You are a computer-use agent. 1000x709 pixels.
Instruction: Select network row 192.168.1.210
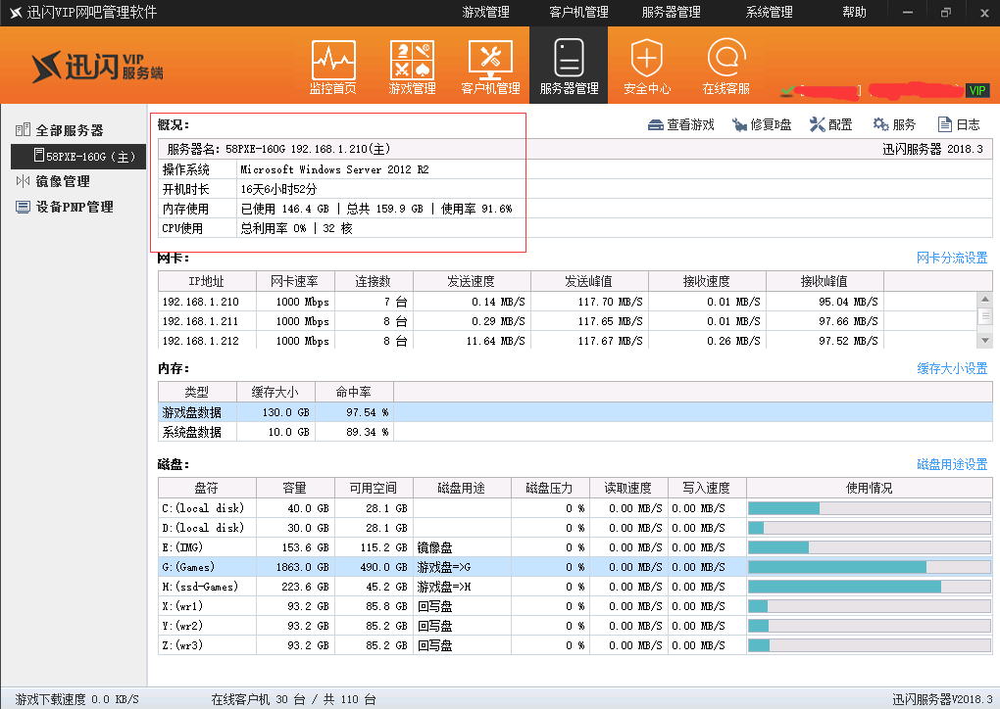coord(567,302)
